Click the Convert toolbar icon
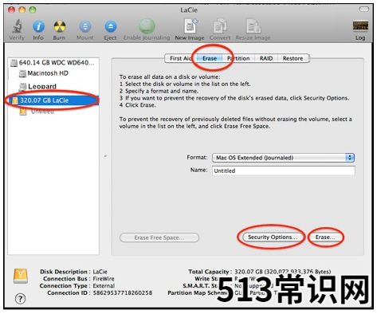 [220, 26]
